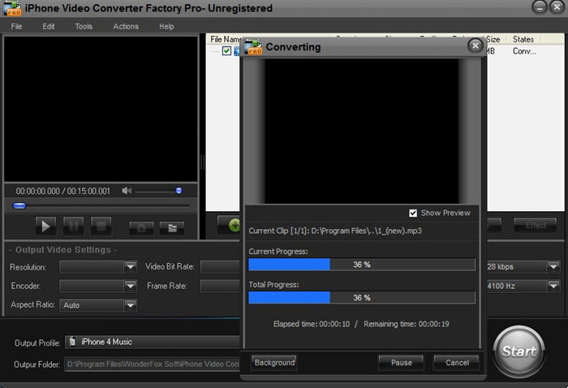Click the Background button
568x388 pixels.
(x=274, y=363)
